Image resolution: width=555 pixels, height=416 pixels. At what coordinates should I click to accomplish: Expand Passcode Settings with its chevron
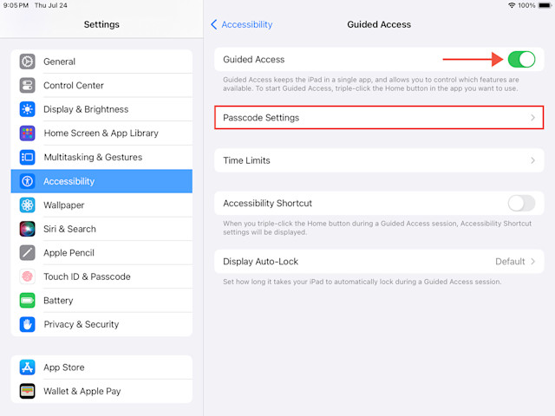[532, 118]
